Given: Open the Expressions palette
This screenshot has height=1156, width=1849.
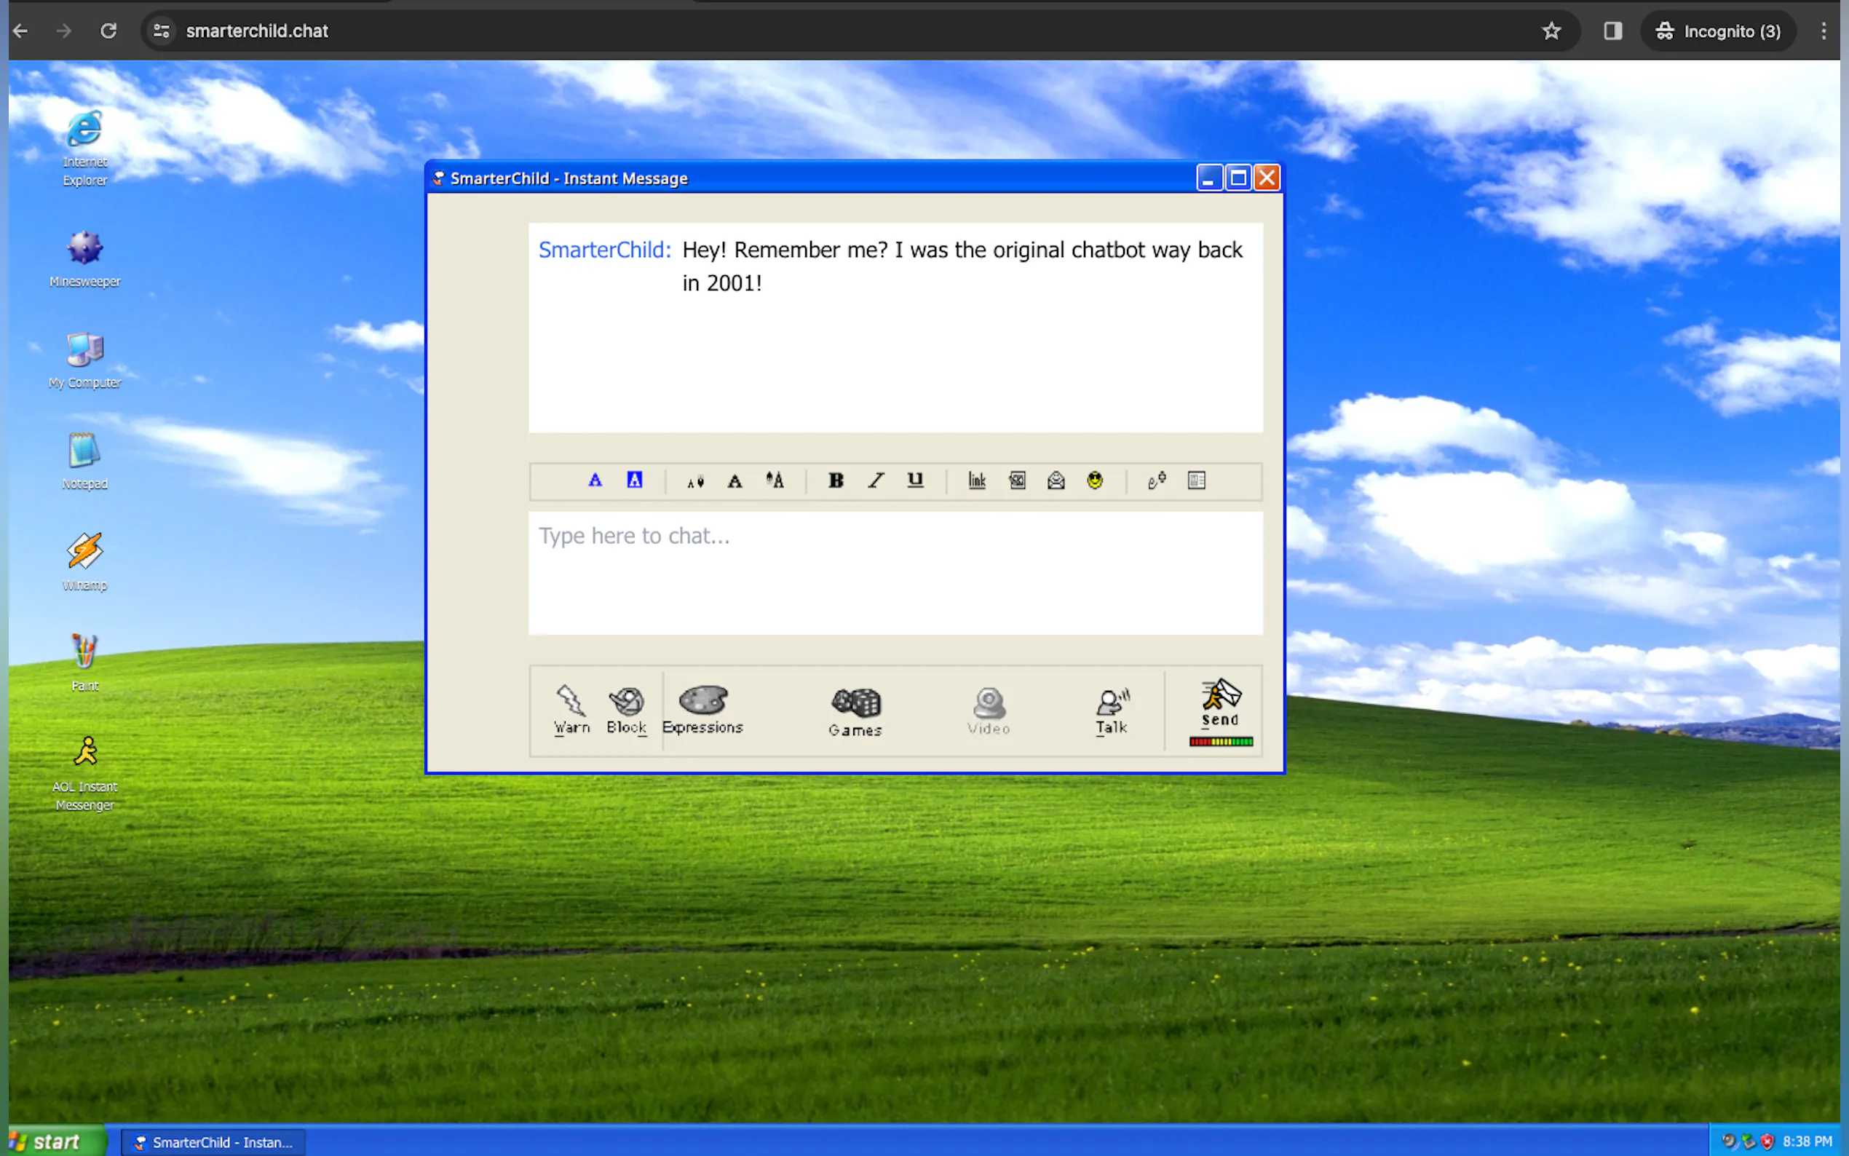Looking at the screenshot, I should tap(702, 709).
